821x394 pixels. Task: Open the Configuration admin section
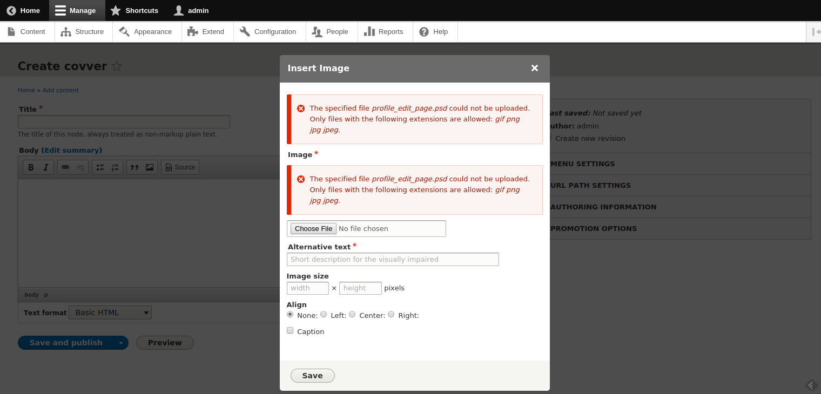pyautogui.click(x=270, y=32)
